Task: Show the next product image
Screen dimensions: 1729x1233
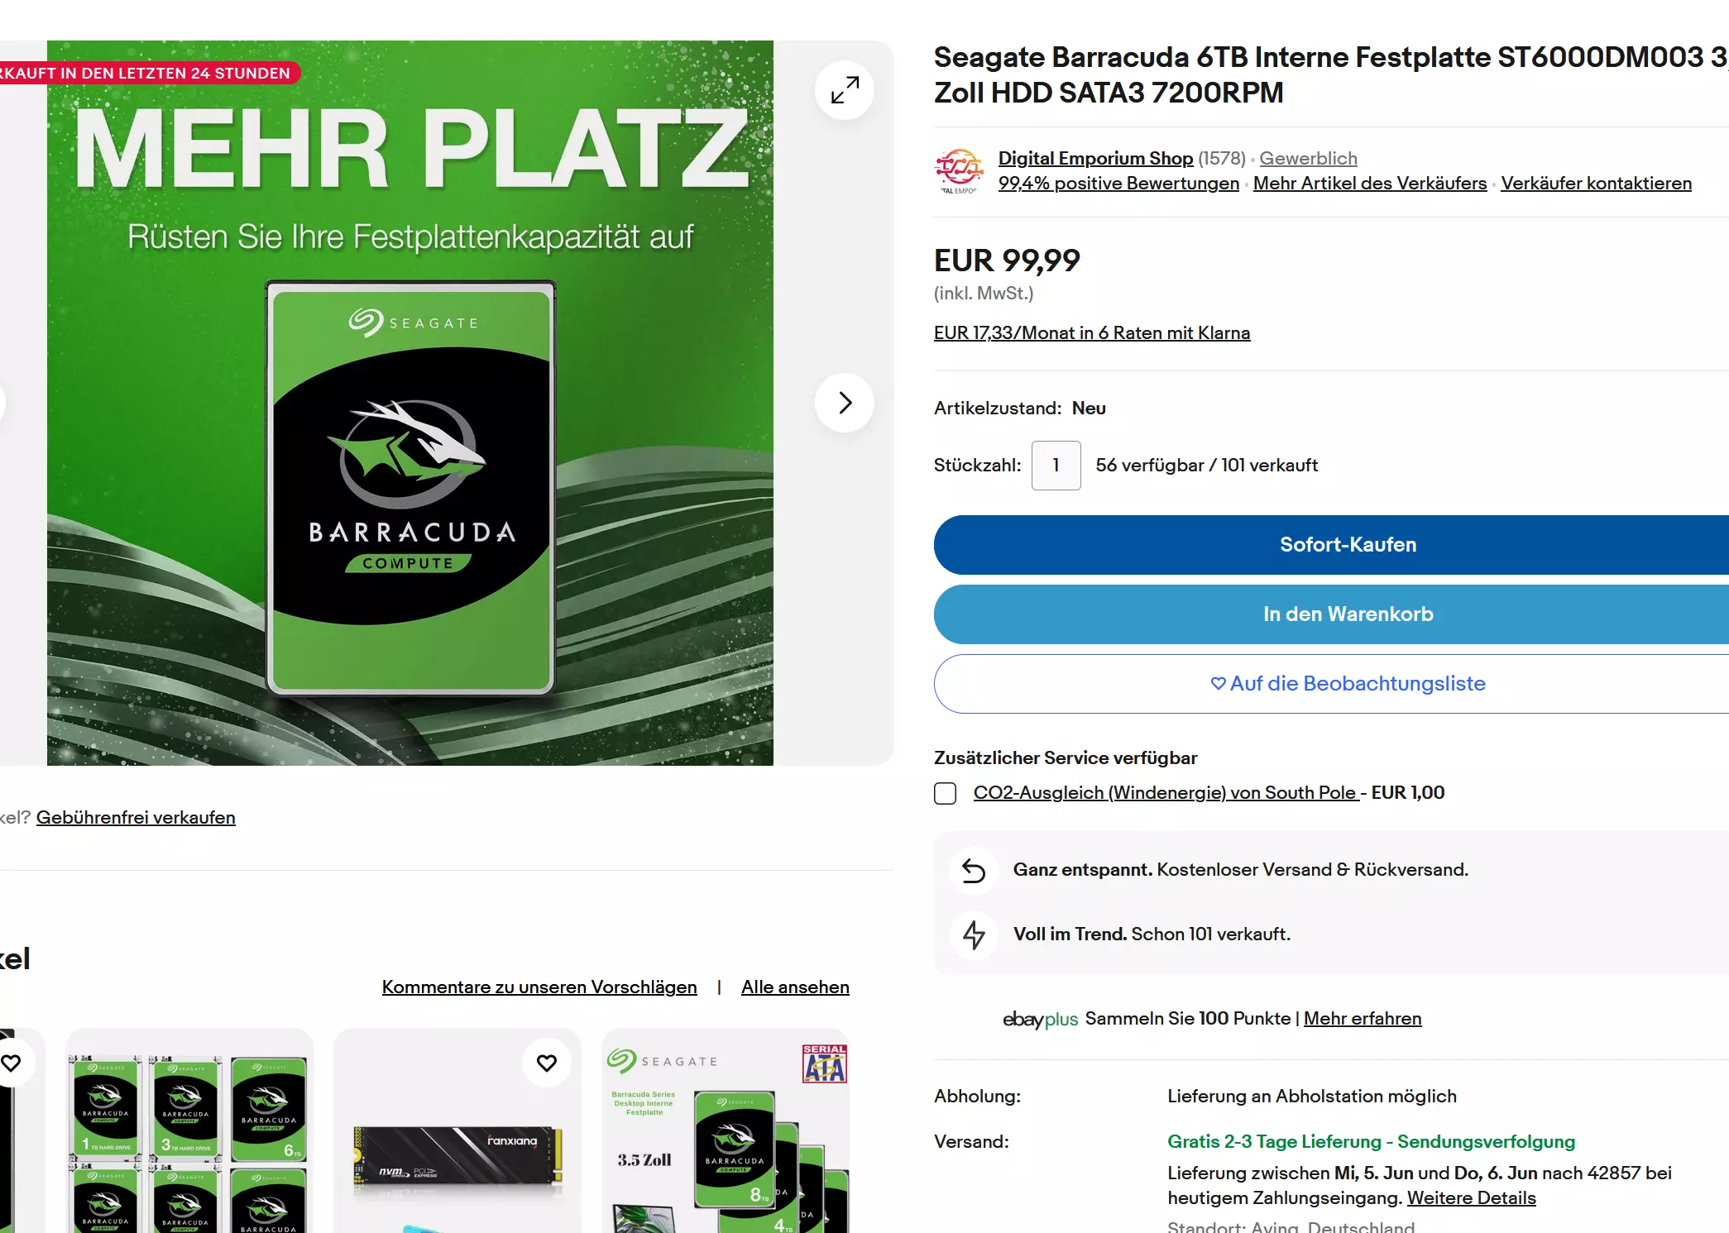Action: 845,403
